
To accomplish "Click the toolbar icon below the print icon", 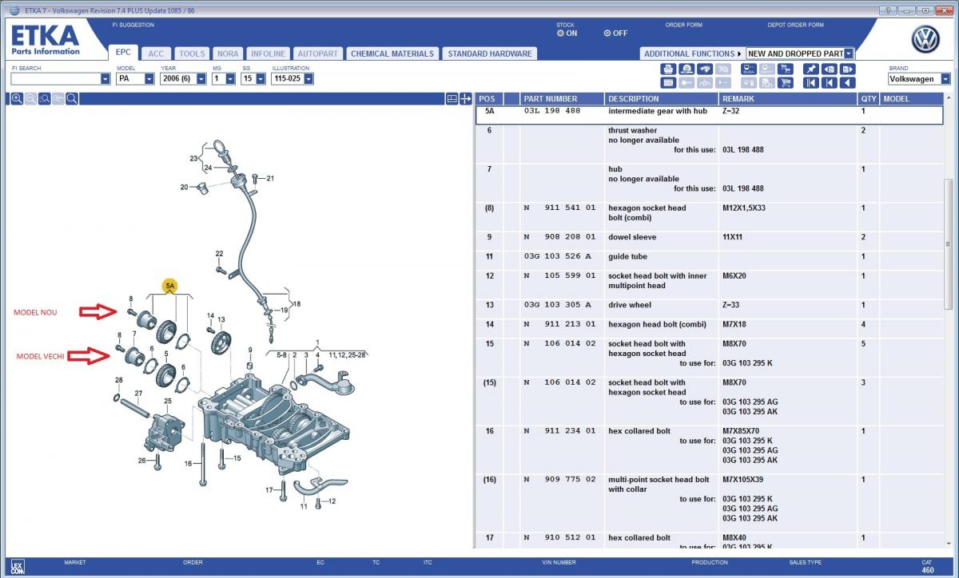I will (x=668, y=82).
